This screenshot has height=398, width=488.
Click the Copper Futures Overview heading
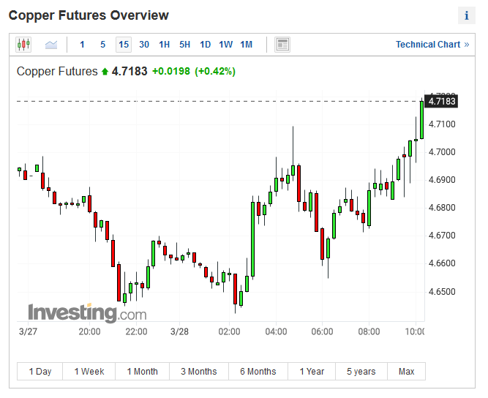pyautogui.click(x=89, y=15)
